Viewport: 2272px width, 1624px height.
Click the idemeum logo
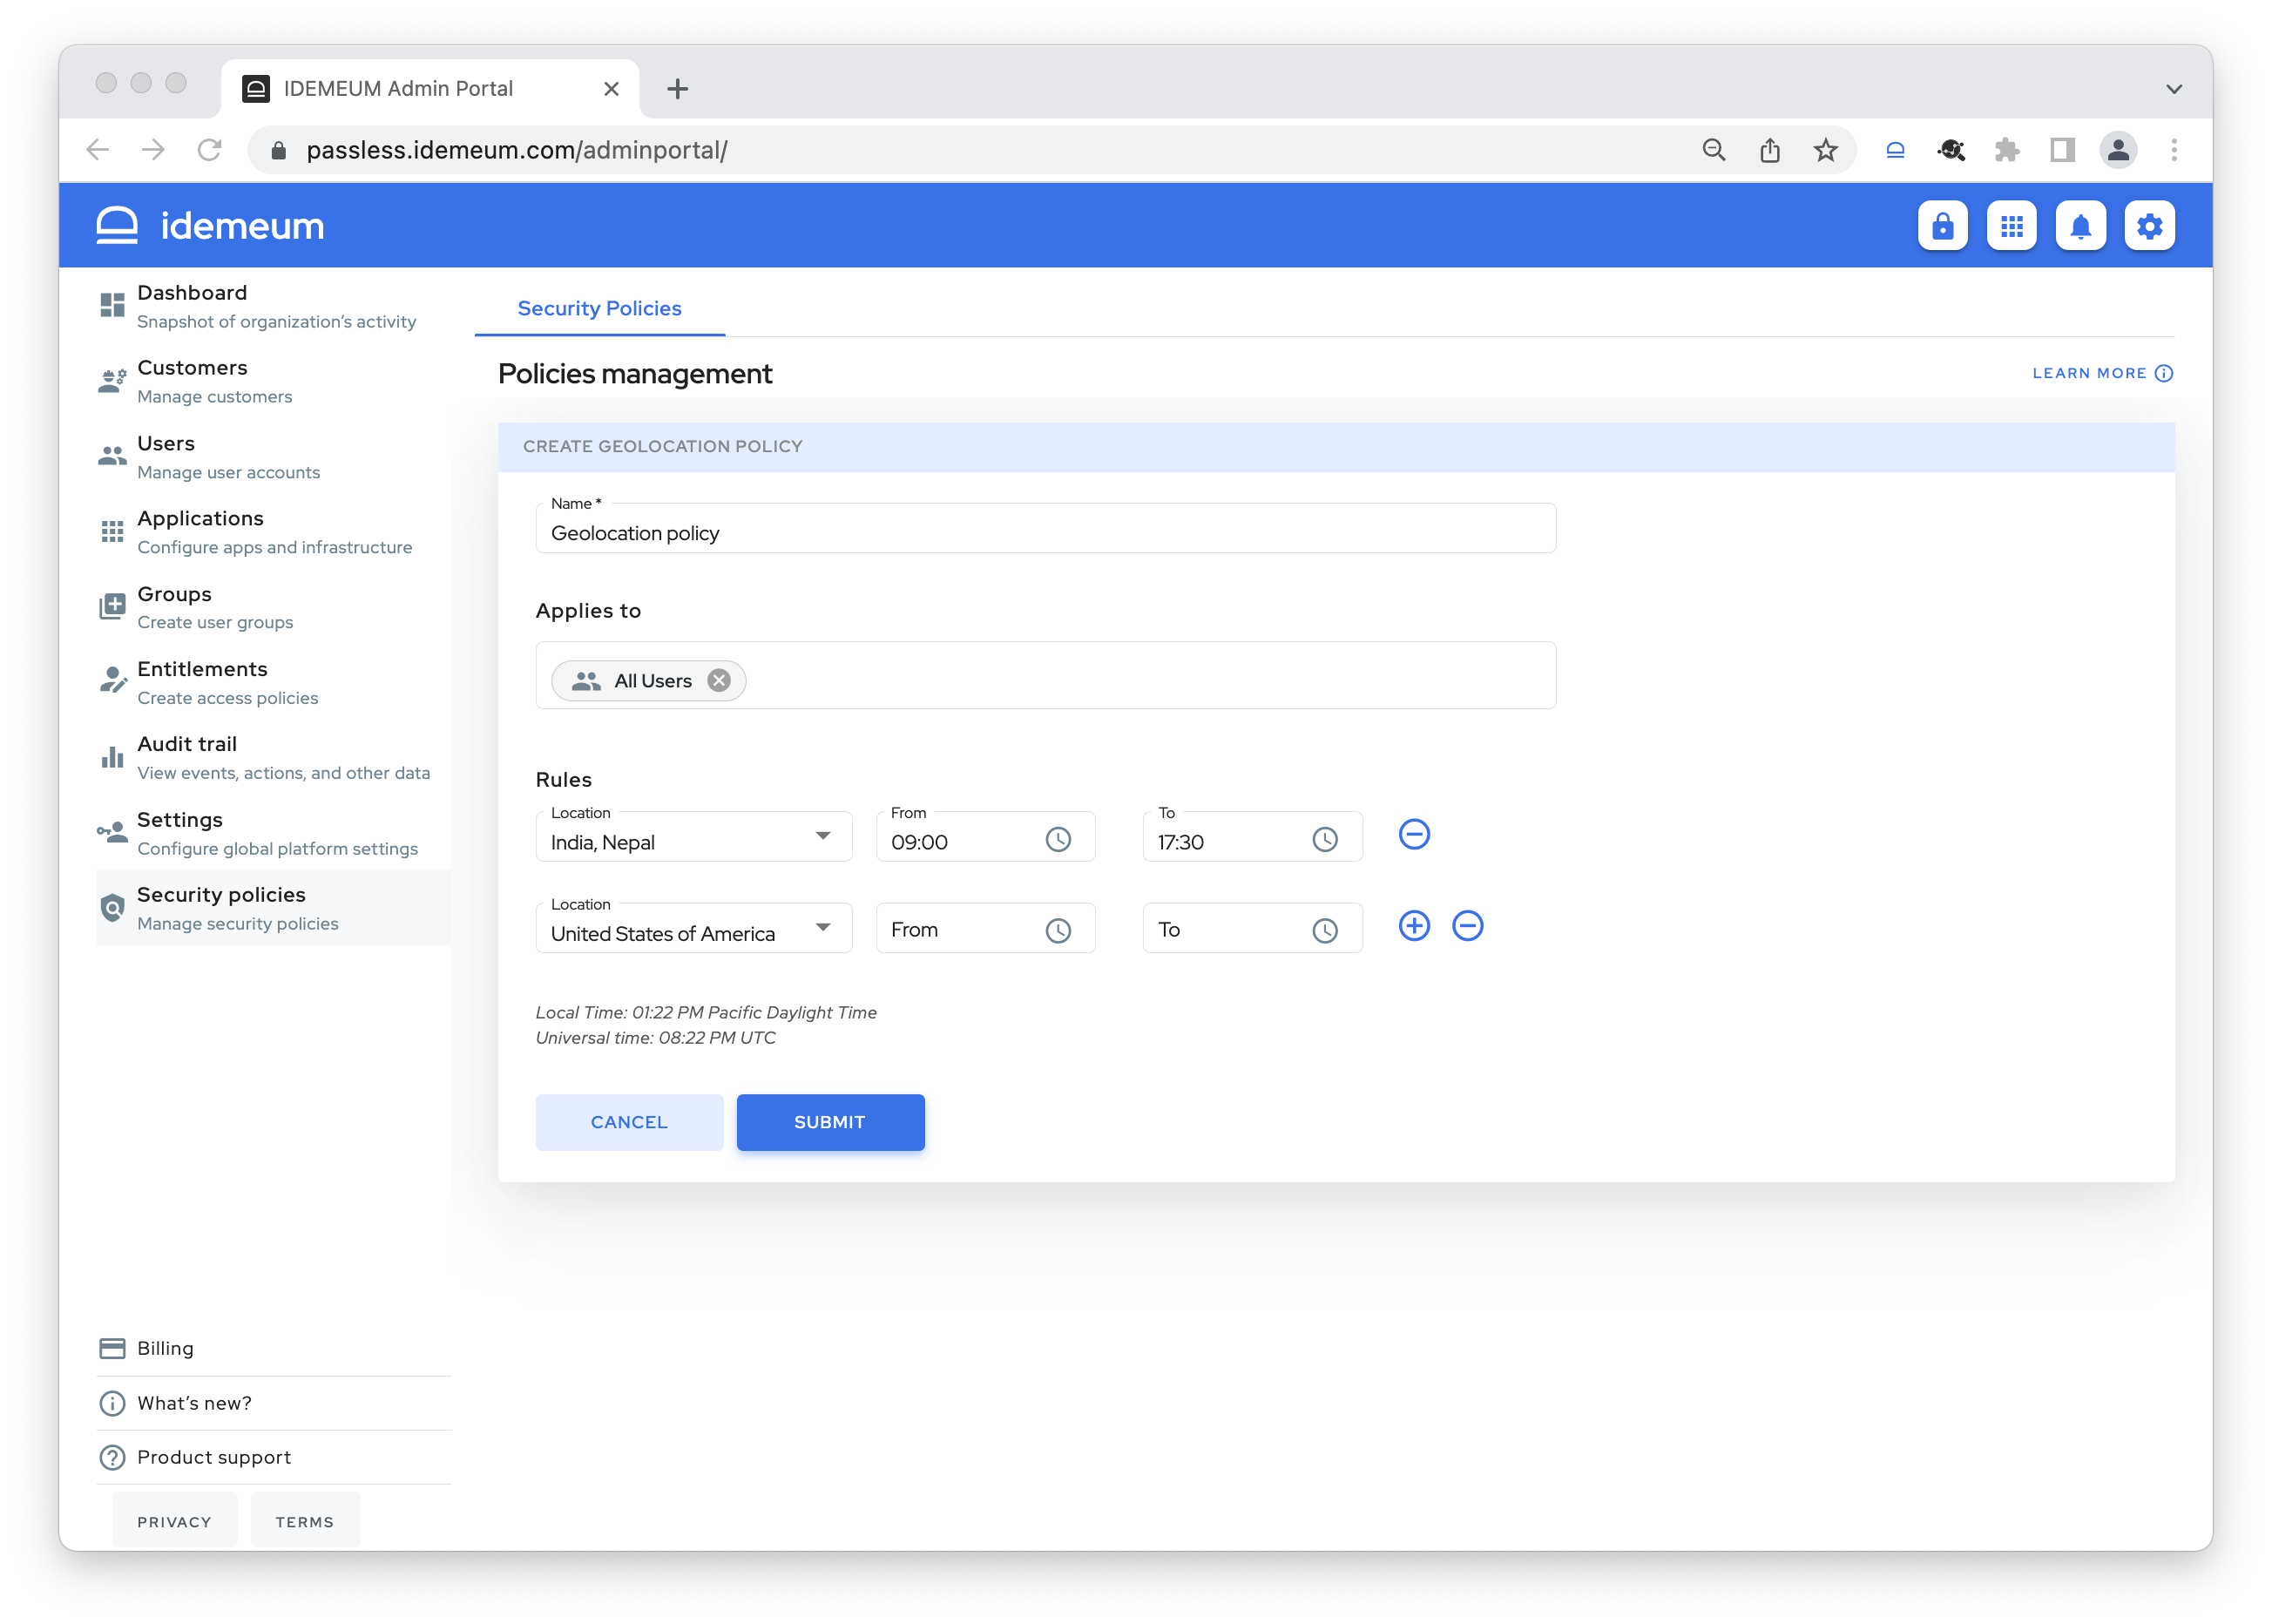[x=210, y=226]
